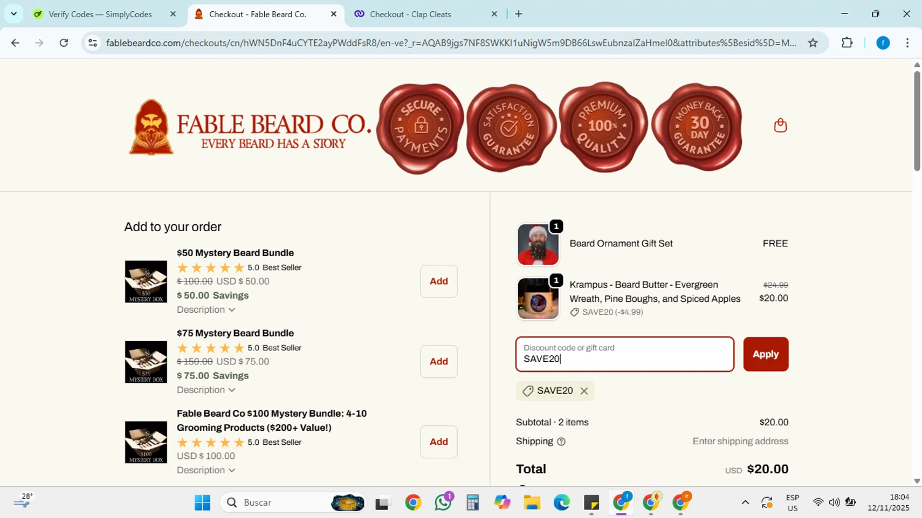Screen dimensions: 922x518
Task: Close the Verify Codes SimplyCodes tab
Action: 173,14
